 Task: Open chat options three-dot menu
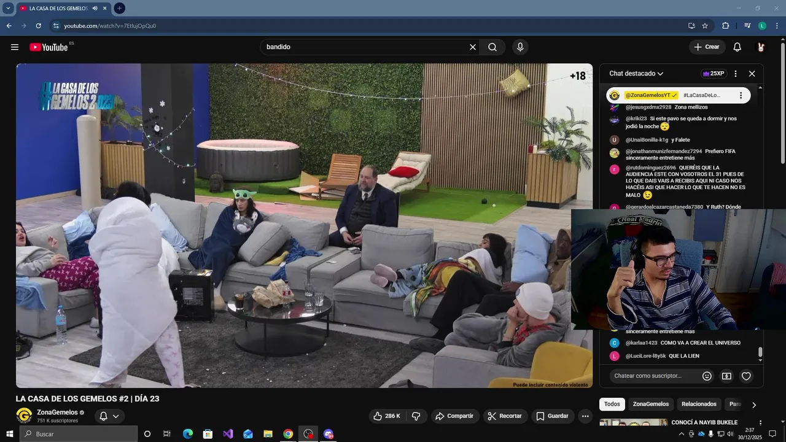(x=736, y=74)
